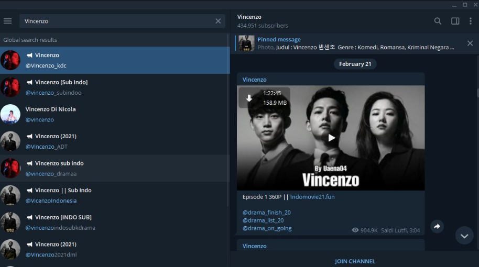Open the Vincenzo Di Nicola user result
This screenshot has height=267, width=479.
pos(115,114)
